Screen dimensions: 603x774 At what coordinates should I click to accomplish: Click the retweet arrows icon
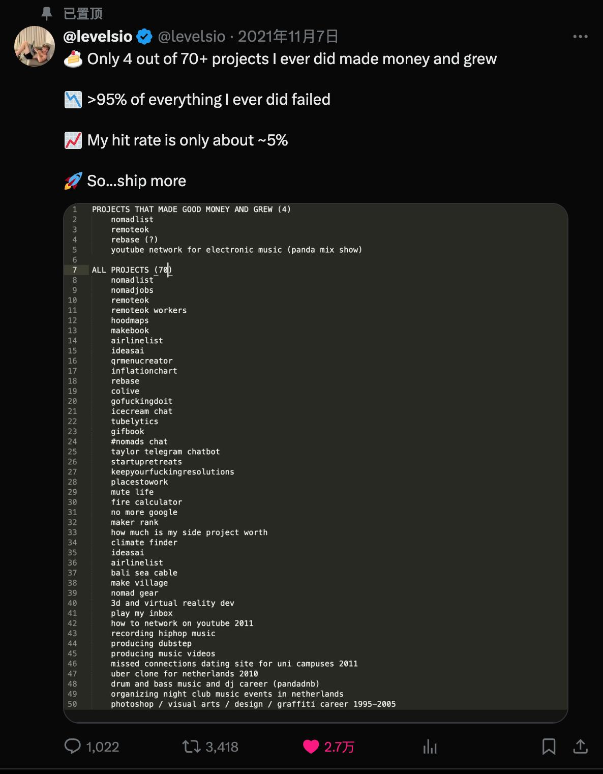[x=191, y=747]
